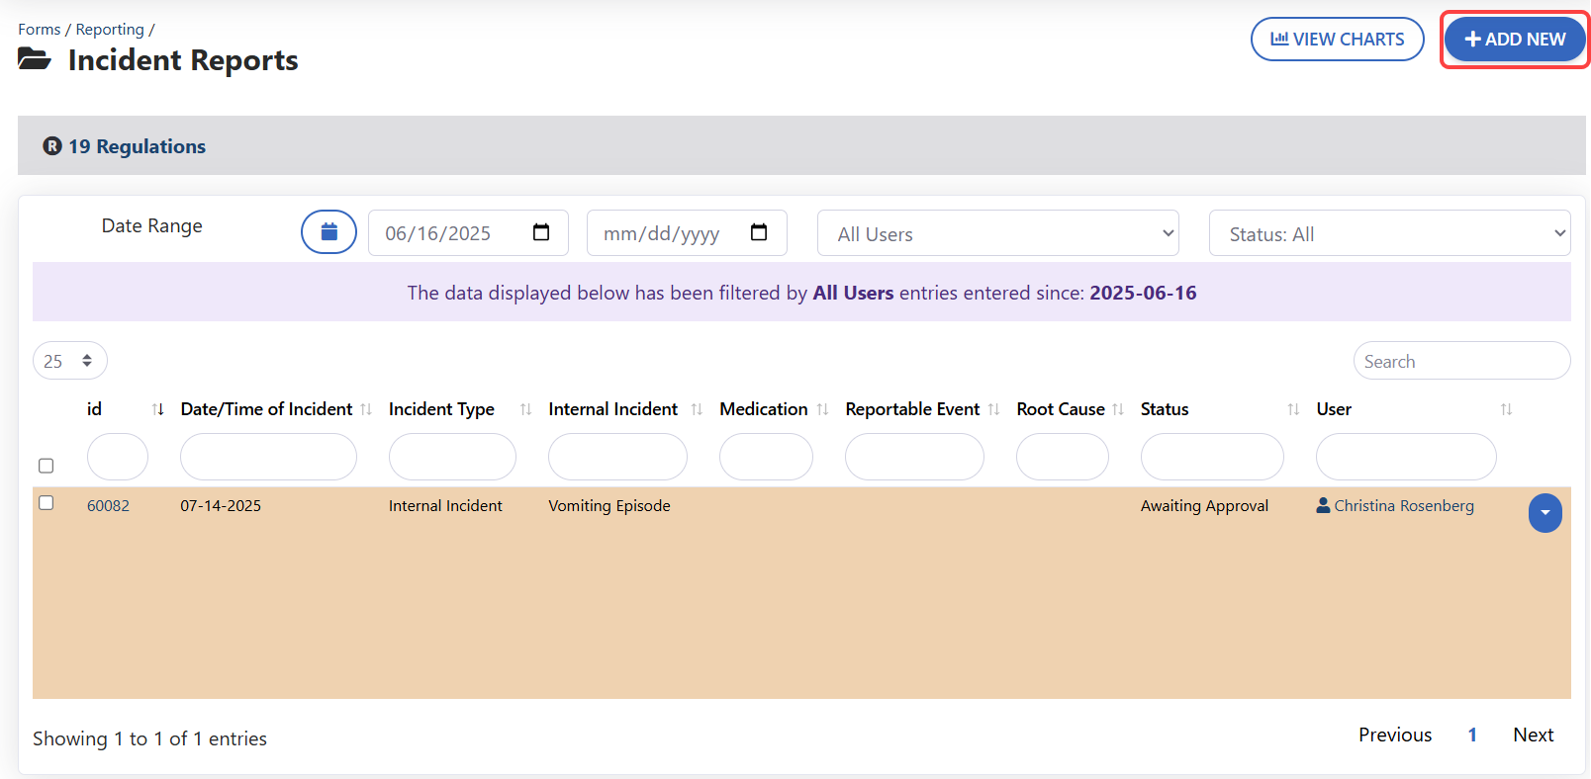Expand the Status: All dropdown
Screen dimensions: 1591x779
point(1389,233)
